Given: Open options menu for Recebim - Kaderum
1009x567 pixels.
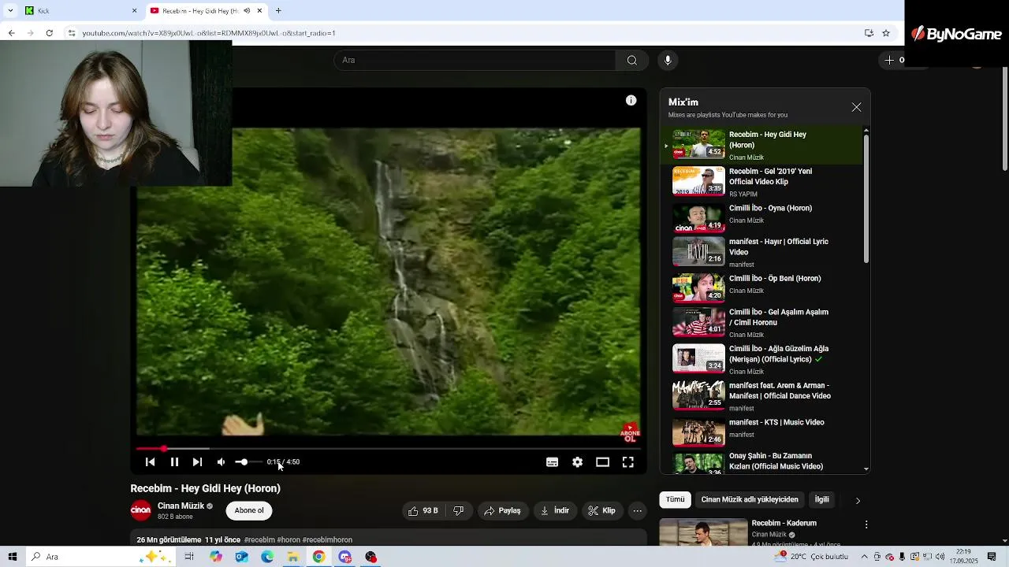Looking at the screenshot, I should tap(866, 524).
